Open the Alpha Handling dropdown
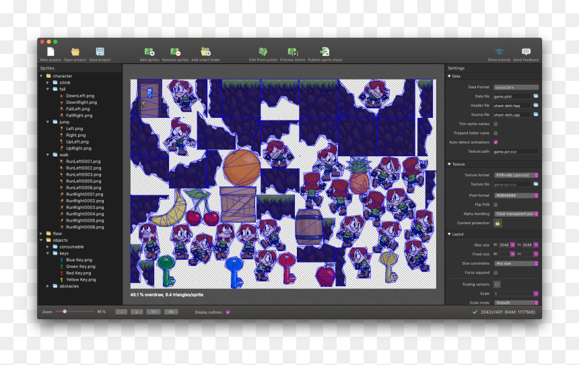Image resolution: width=579 pixels, height=365 pixels. [516, 214]
